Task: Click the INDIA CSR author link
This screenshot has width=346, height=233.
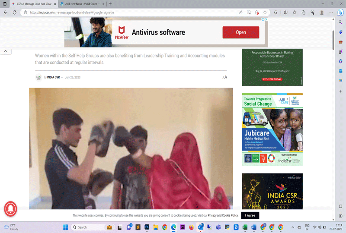Action: pyautogui.click(x=53, y=77)
